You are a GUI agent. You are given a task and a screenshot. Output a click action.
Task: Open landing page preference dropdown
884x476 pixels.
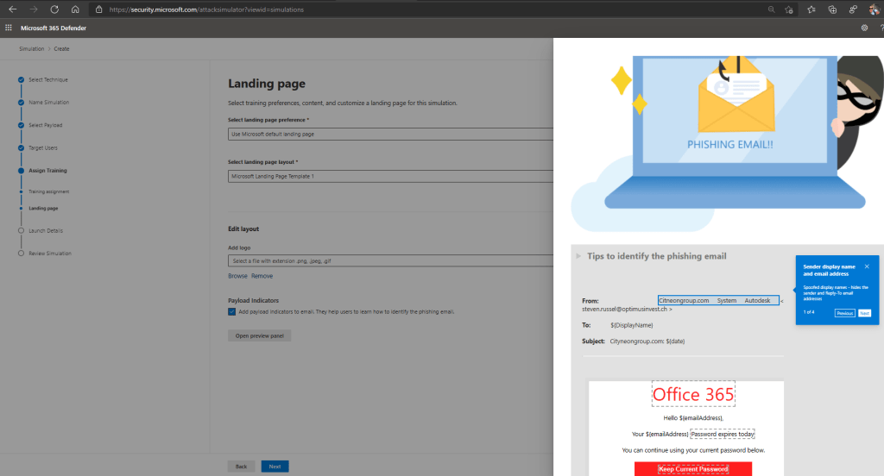388,135
